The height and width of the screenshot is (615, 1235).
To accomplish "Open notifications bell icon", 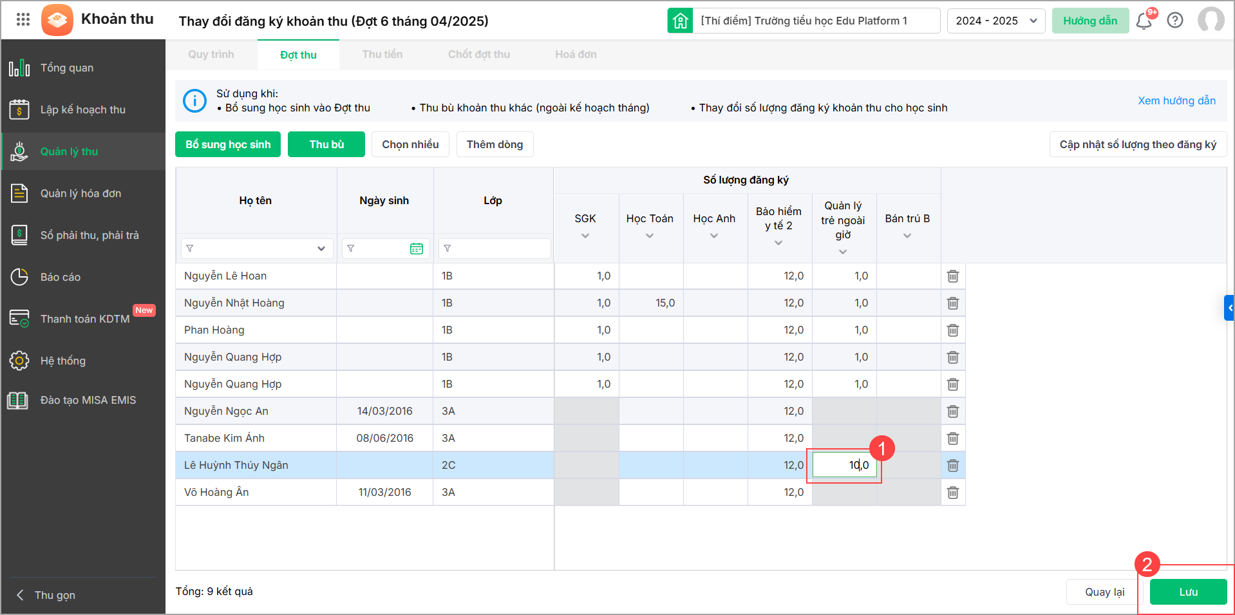I will tap(1144, 21).
